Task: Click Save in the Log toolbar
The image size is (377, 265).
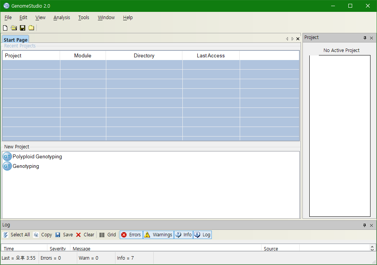Action: tap(64, 235)
